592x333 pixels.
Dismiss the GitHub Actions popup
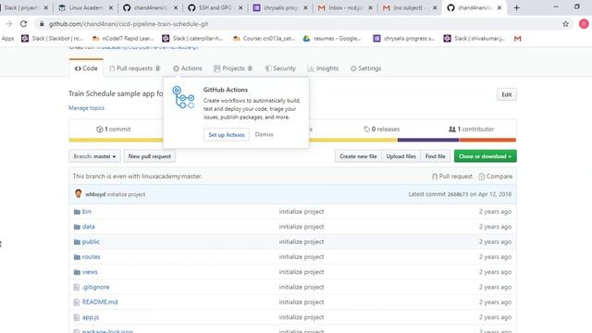[x=264, y=134]
